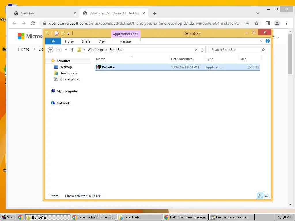
Task: Go forward in Explorer navigation
Action: [x=59, y=50]
